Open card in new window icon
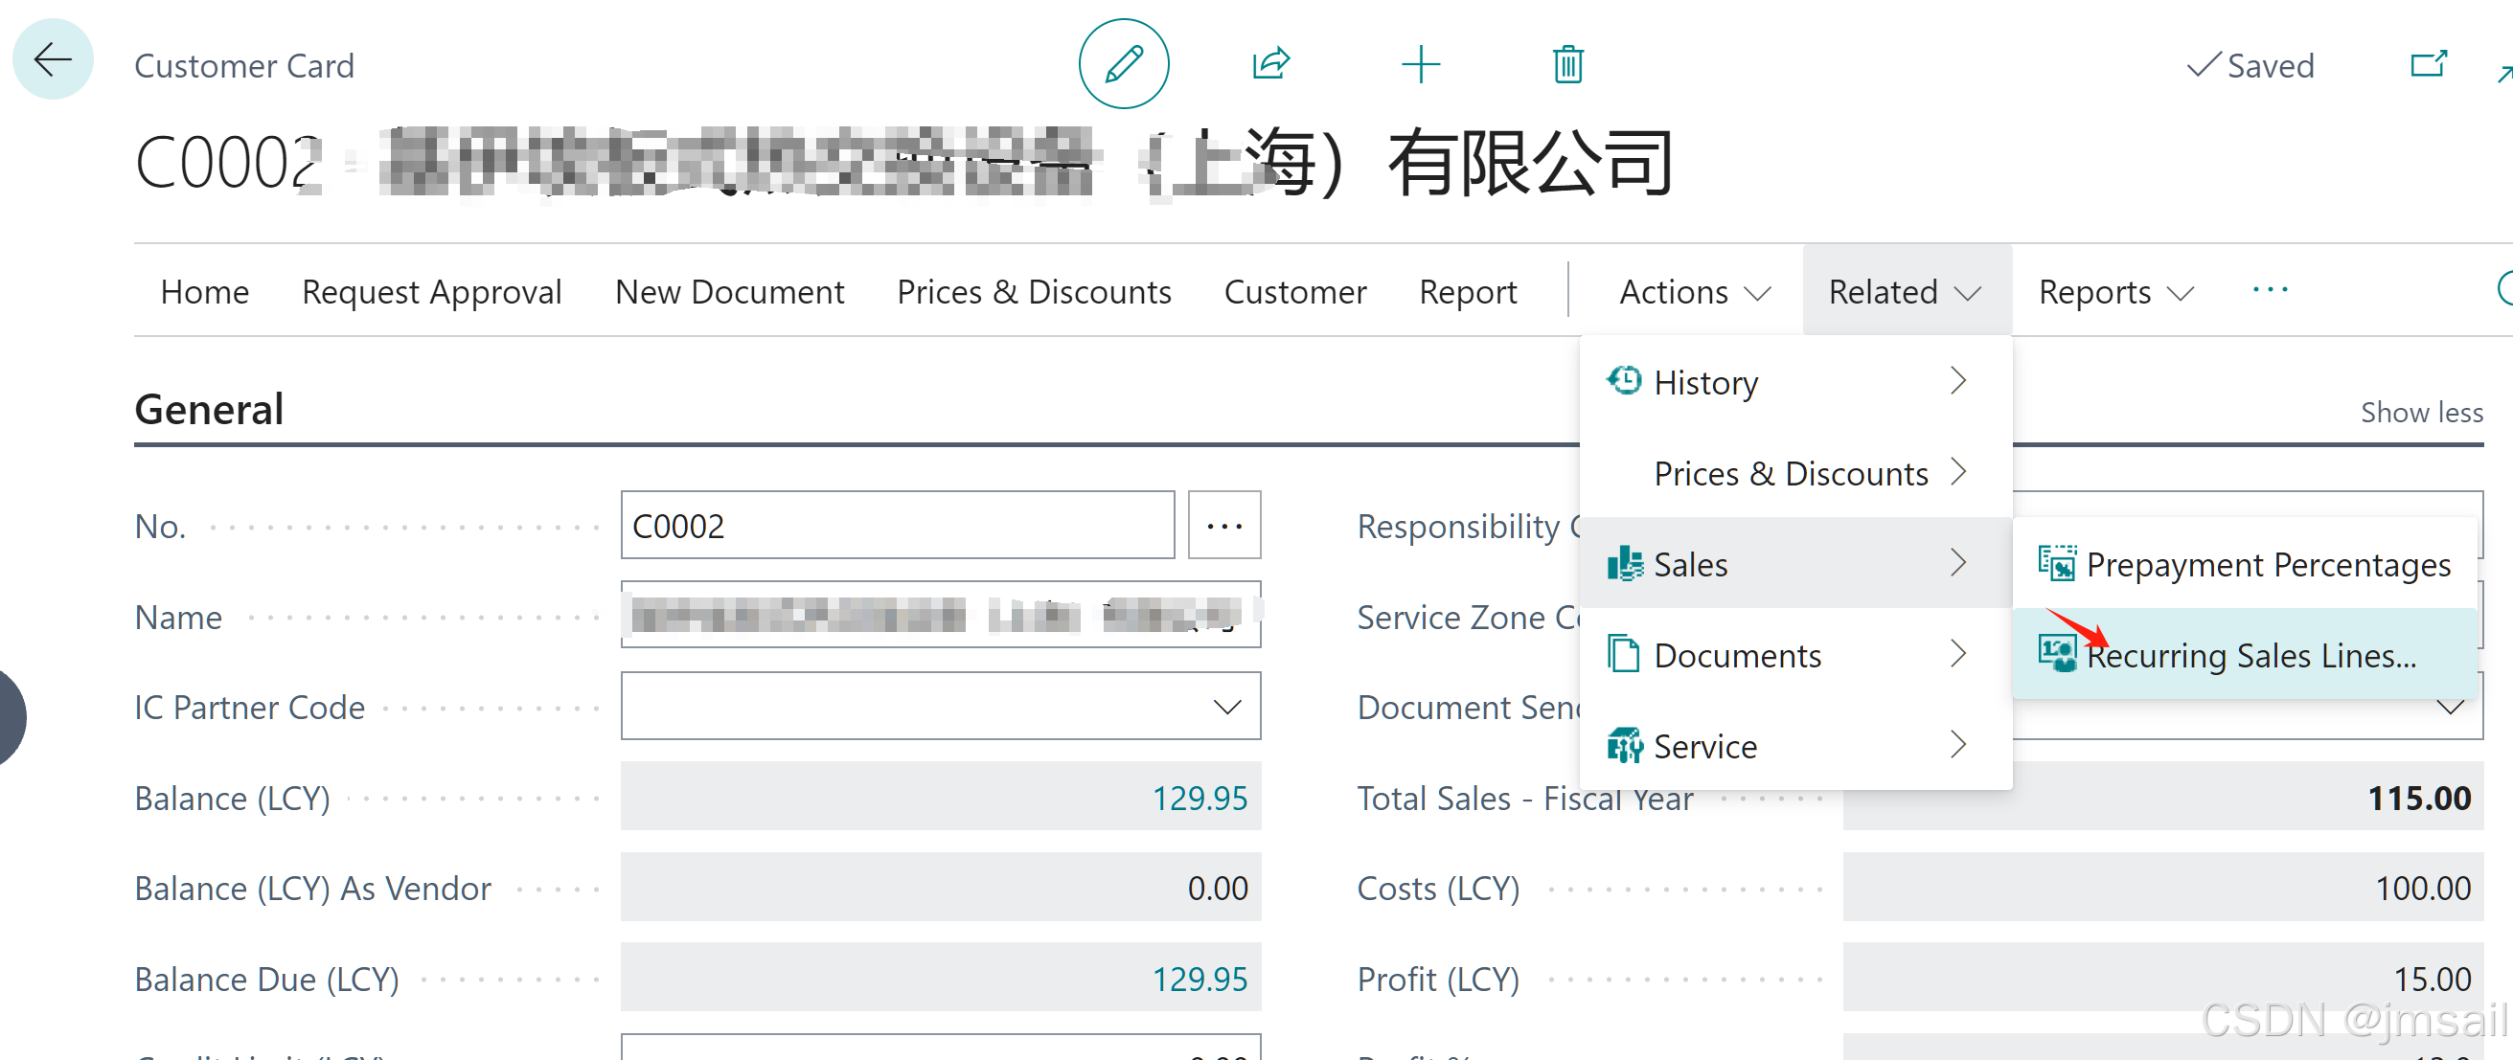Image resolution: width=2513 pixels, height=1060 pixels. click(2427, 64)
